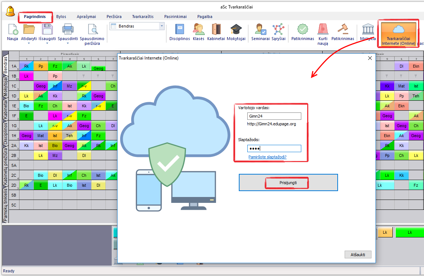Expand the Bendras view dropdown
This screenshot has height=276, width=424.
pos(162,26)
